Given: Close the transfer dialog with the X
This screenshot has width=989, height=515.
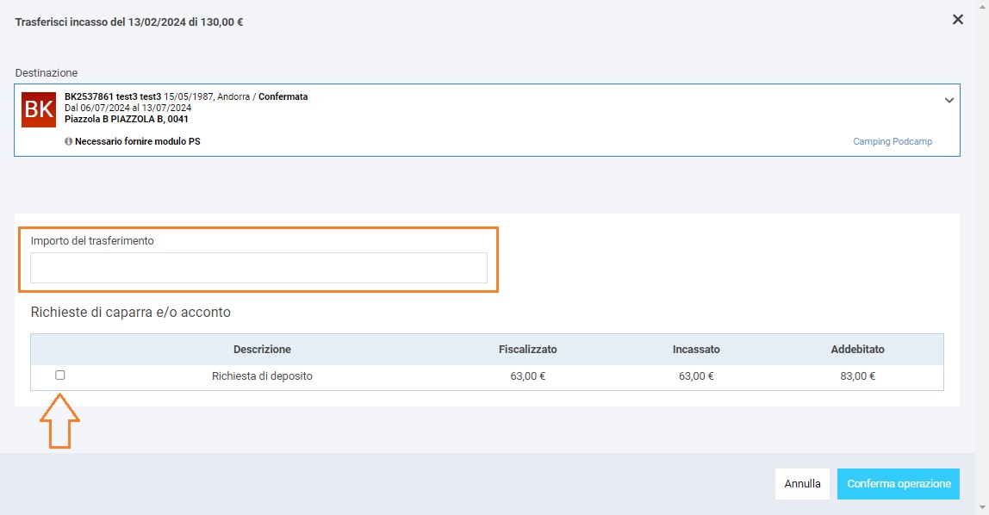Looking at the screenshot, I should [x=957, y=20].
